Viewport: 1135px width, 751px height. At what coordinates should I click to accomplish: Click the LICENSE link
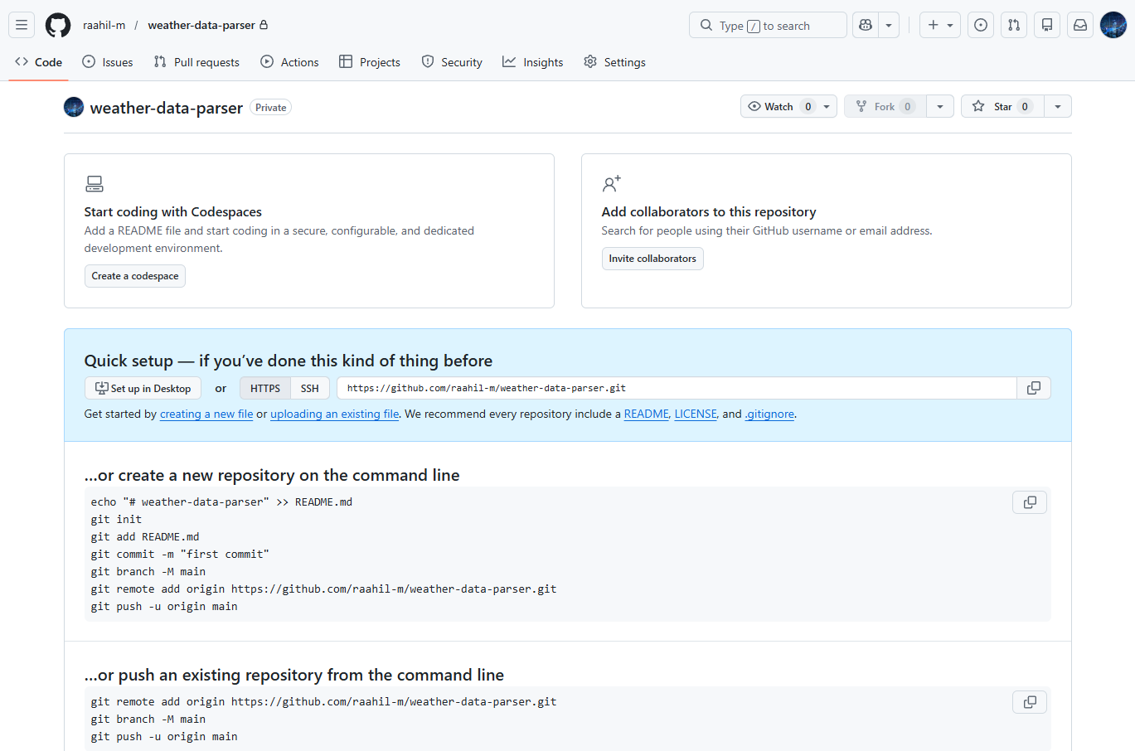(696, 414)
